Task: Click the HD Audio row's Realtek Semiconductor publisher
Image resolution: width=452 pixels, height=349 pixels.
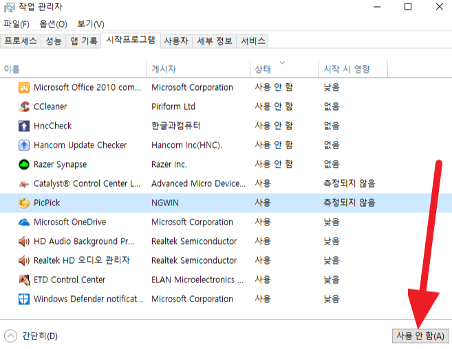Action: coord(194,241)
